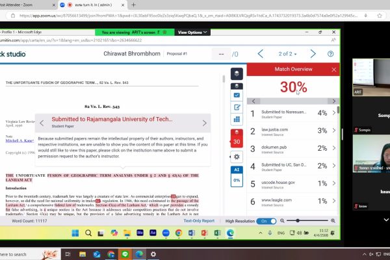Viewport: 390px width, 260px height.
Task: Click 'Submitted to Rajamangala University of Tech...' link
Action: [112, 119]
